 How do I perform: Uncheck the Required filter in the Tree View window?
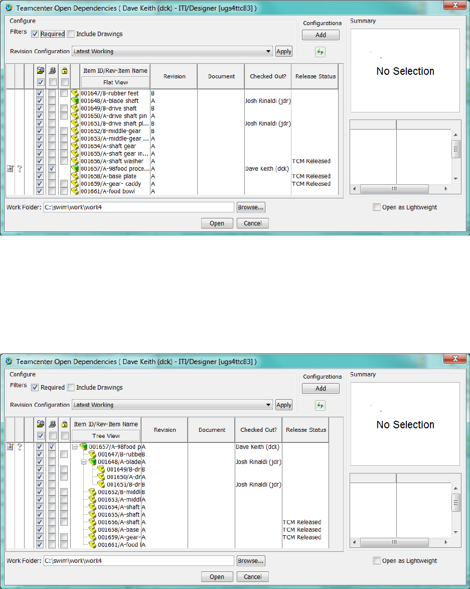click(x=35, y=387)
